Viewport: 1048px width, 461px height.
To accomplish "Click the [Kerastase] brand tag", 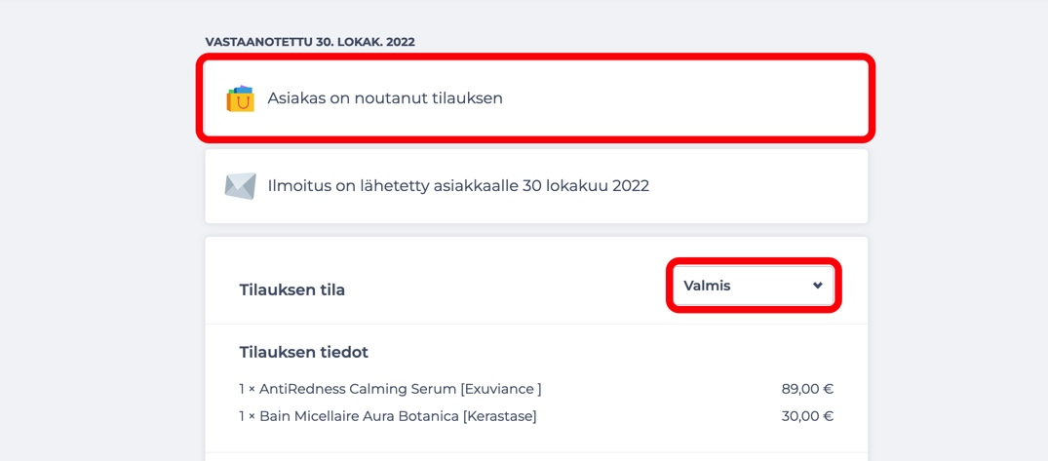I will 500,416.
